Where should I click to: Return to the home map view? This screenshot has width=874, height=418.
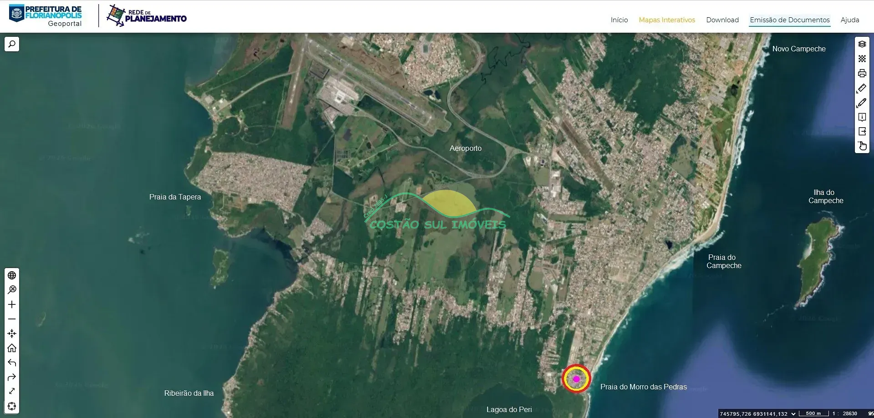pos(12,348)
